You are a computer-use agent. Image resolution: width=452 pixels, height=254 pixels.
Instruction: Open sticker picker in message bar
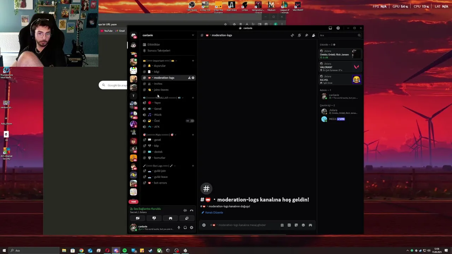pyautogui.click(x=296, y=225)
